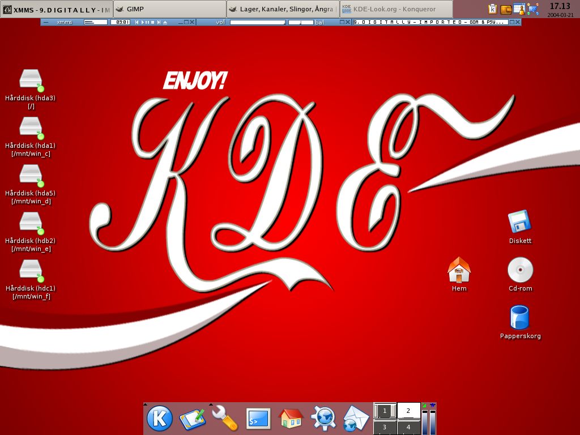This screenshot has width=580, height=435.
Task: Click the left panel network traffic meter bar
Action: pos(425,421)
